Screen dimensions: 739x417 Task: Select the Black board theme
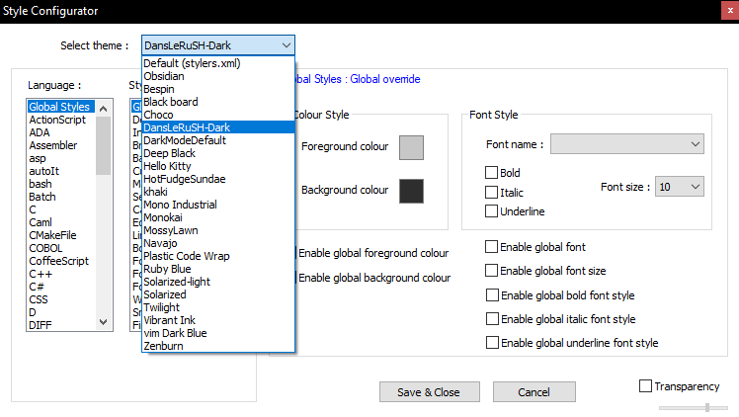tap(218, 102)
